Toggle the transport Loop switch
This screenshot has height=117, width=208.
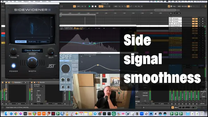pos(128,6)
